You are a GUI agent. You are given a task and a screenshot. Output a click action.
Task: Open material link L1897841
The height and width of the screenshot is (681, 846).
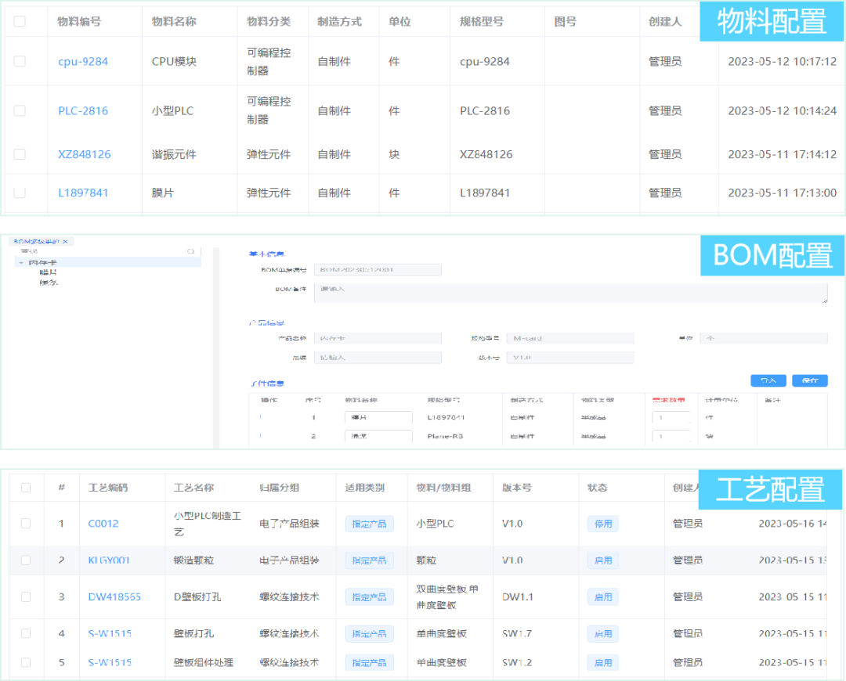[x=83, y=193]
